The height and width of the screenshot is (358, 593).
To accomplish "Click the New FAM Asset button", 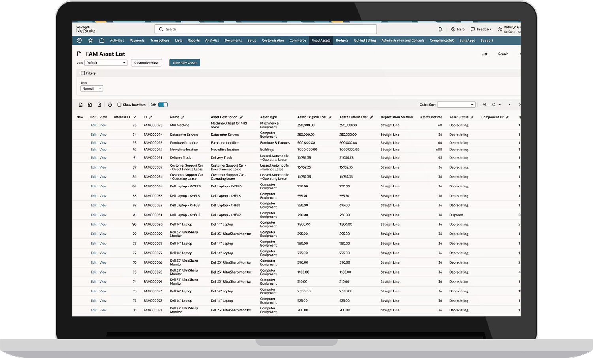I will (x=184, y=62).
